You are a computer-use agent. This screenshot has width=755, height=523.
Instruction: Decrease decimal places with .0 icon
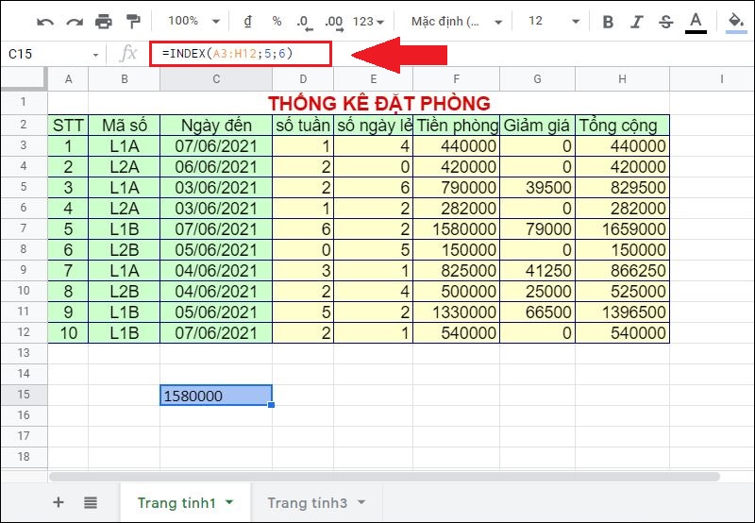[303, 21]
